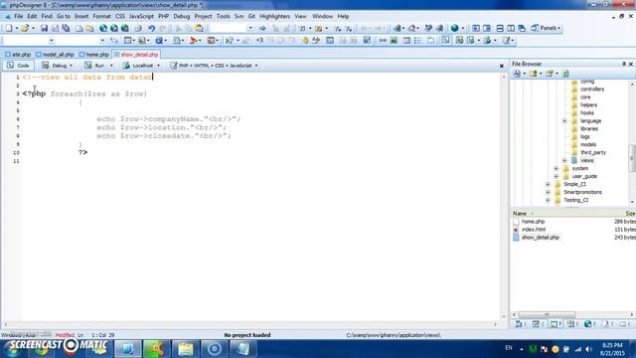Expand the Smartpromotions folder node
The image size is (636, 358).
point(548,192)
